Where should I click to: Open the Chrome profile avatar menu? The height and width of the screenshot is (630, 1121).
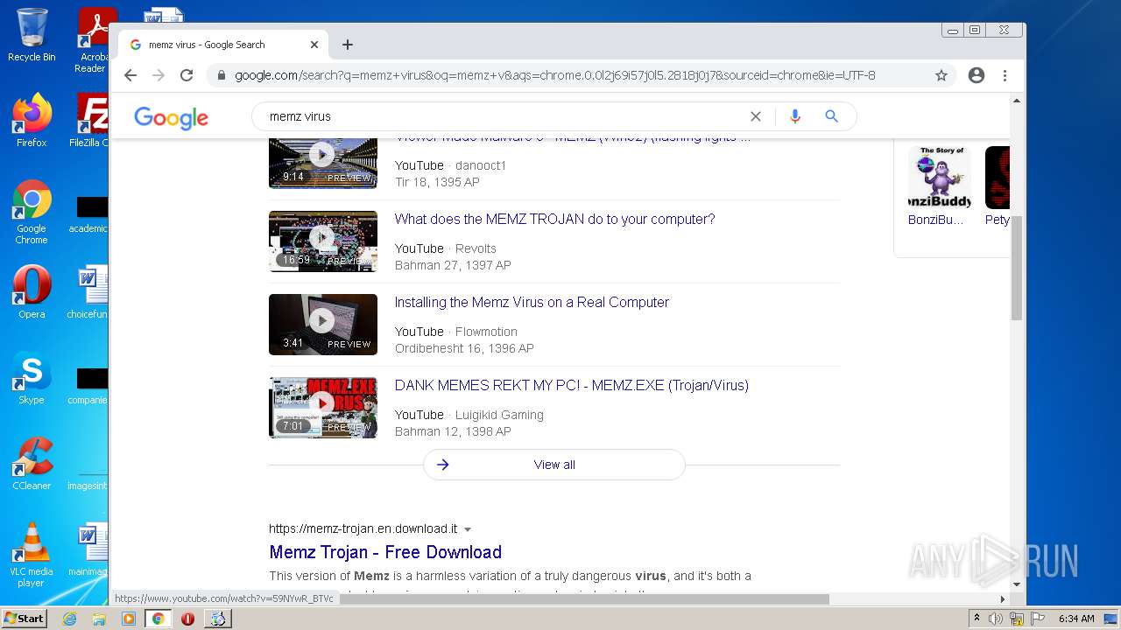point(976,75)
